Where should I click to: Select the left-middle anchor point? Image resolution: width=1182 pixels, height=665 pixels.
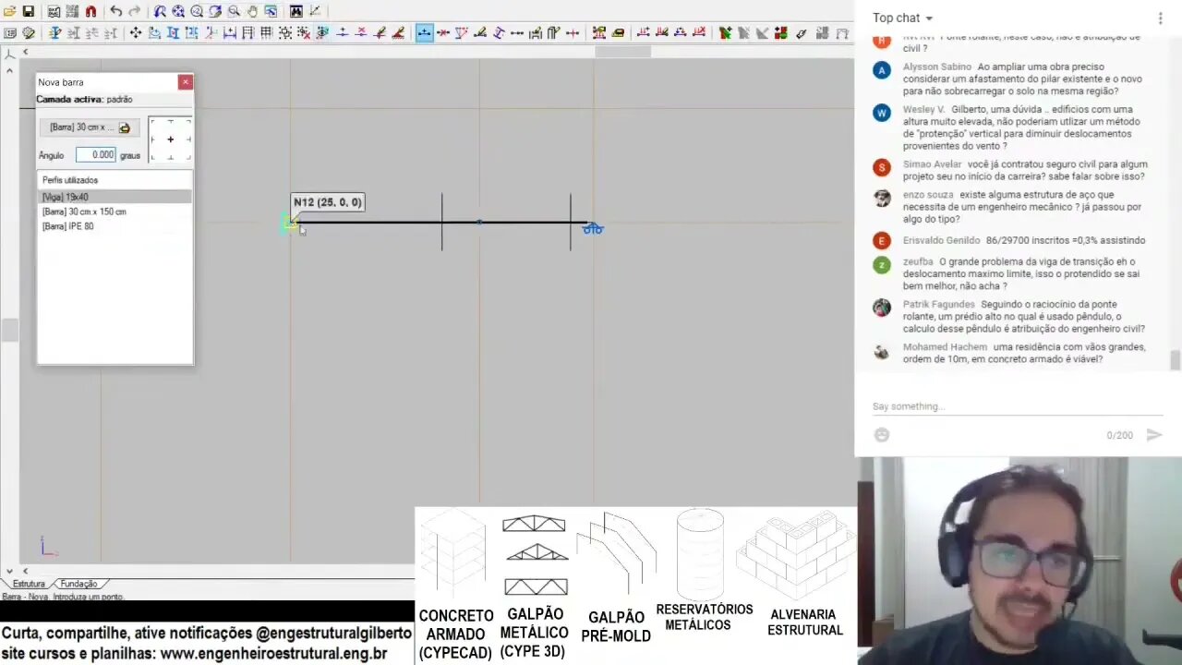coord(152,139)
